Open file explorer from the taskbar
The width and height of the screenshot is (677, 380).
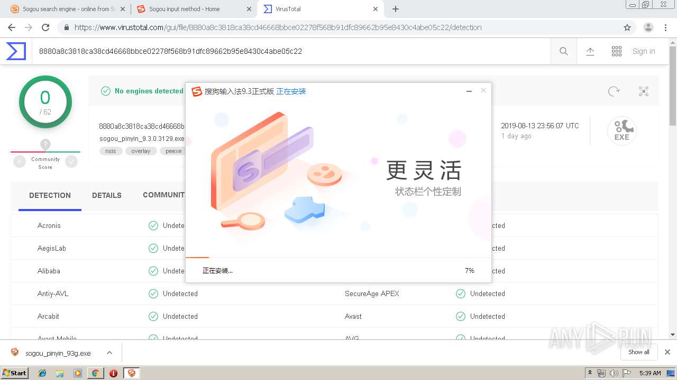point(60,373)
